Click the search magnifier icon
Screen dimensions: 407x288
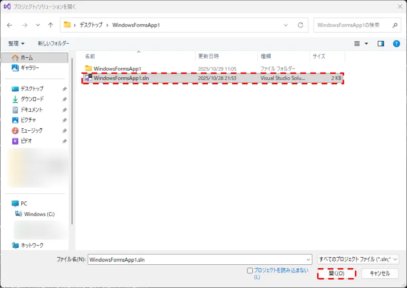(395, 25)
